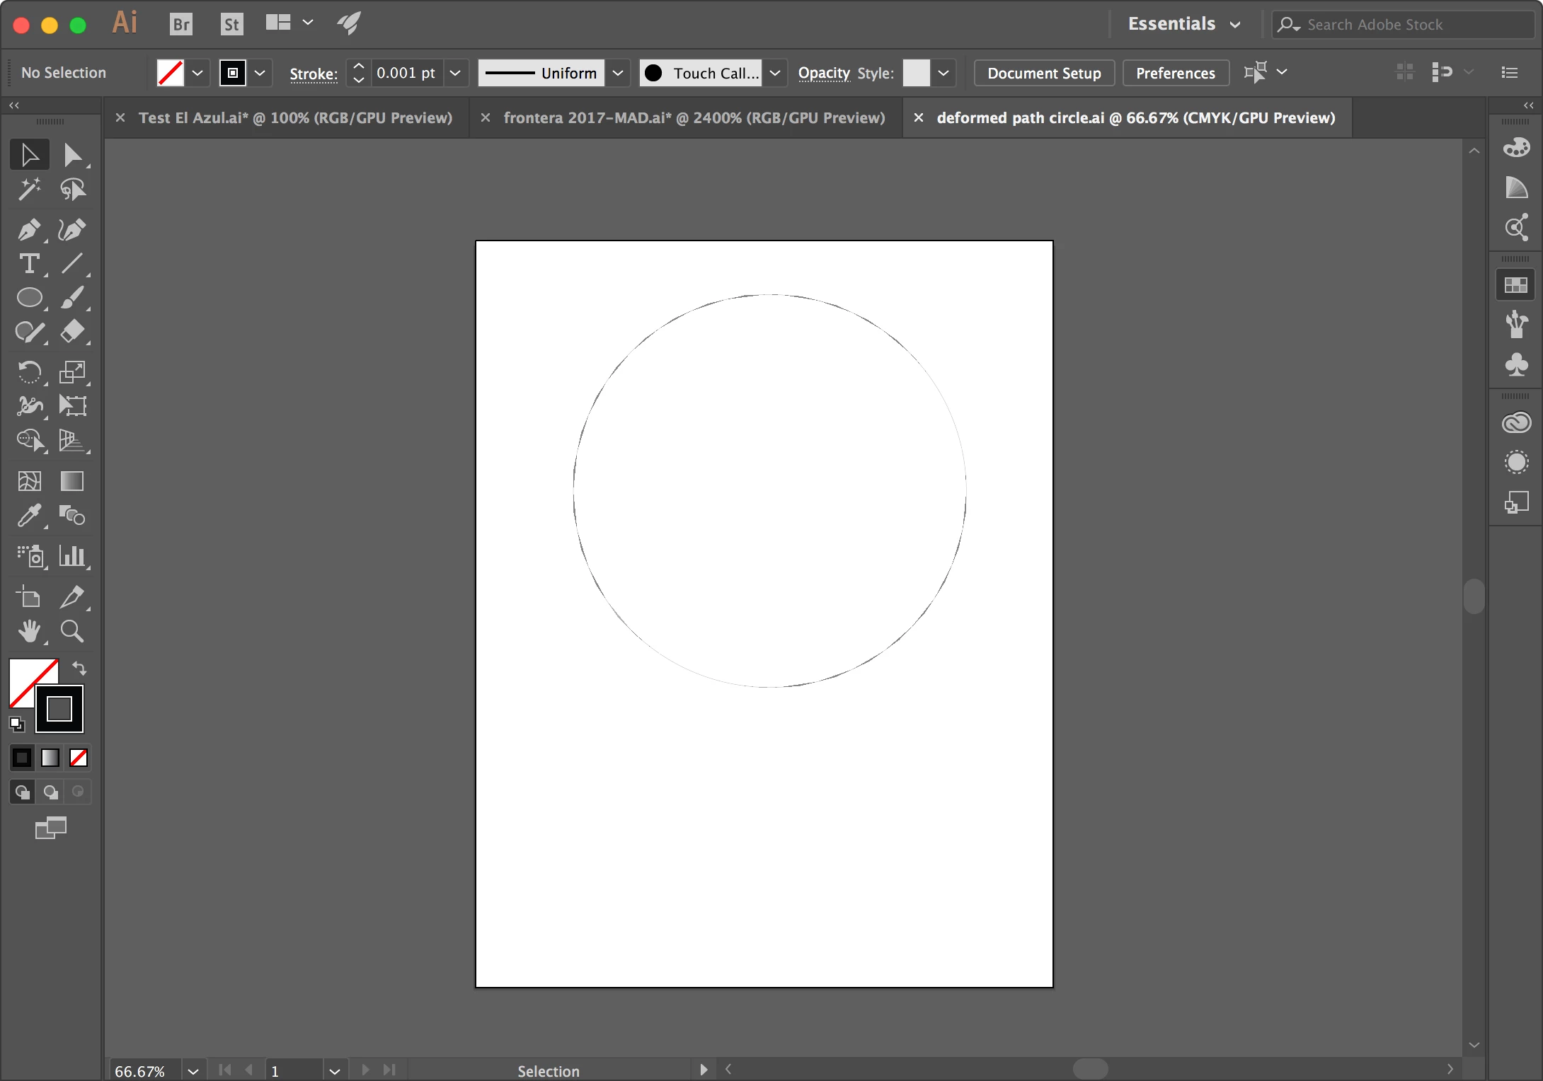Open the Preferences button
The image size is (1543, 1081).
click(x=1175, y=73)
